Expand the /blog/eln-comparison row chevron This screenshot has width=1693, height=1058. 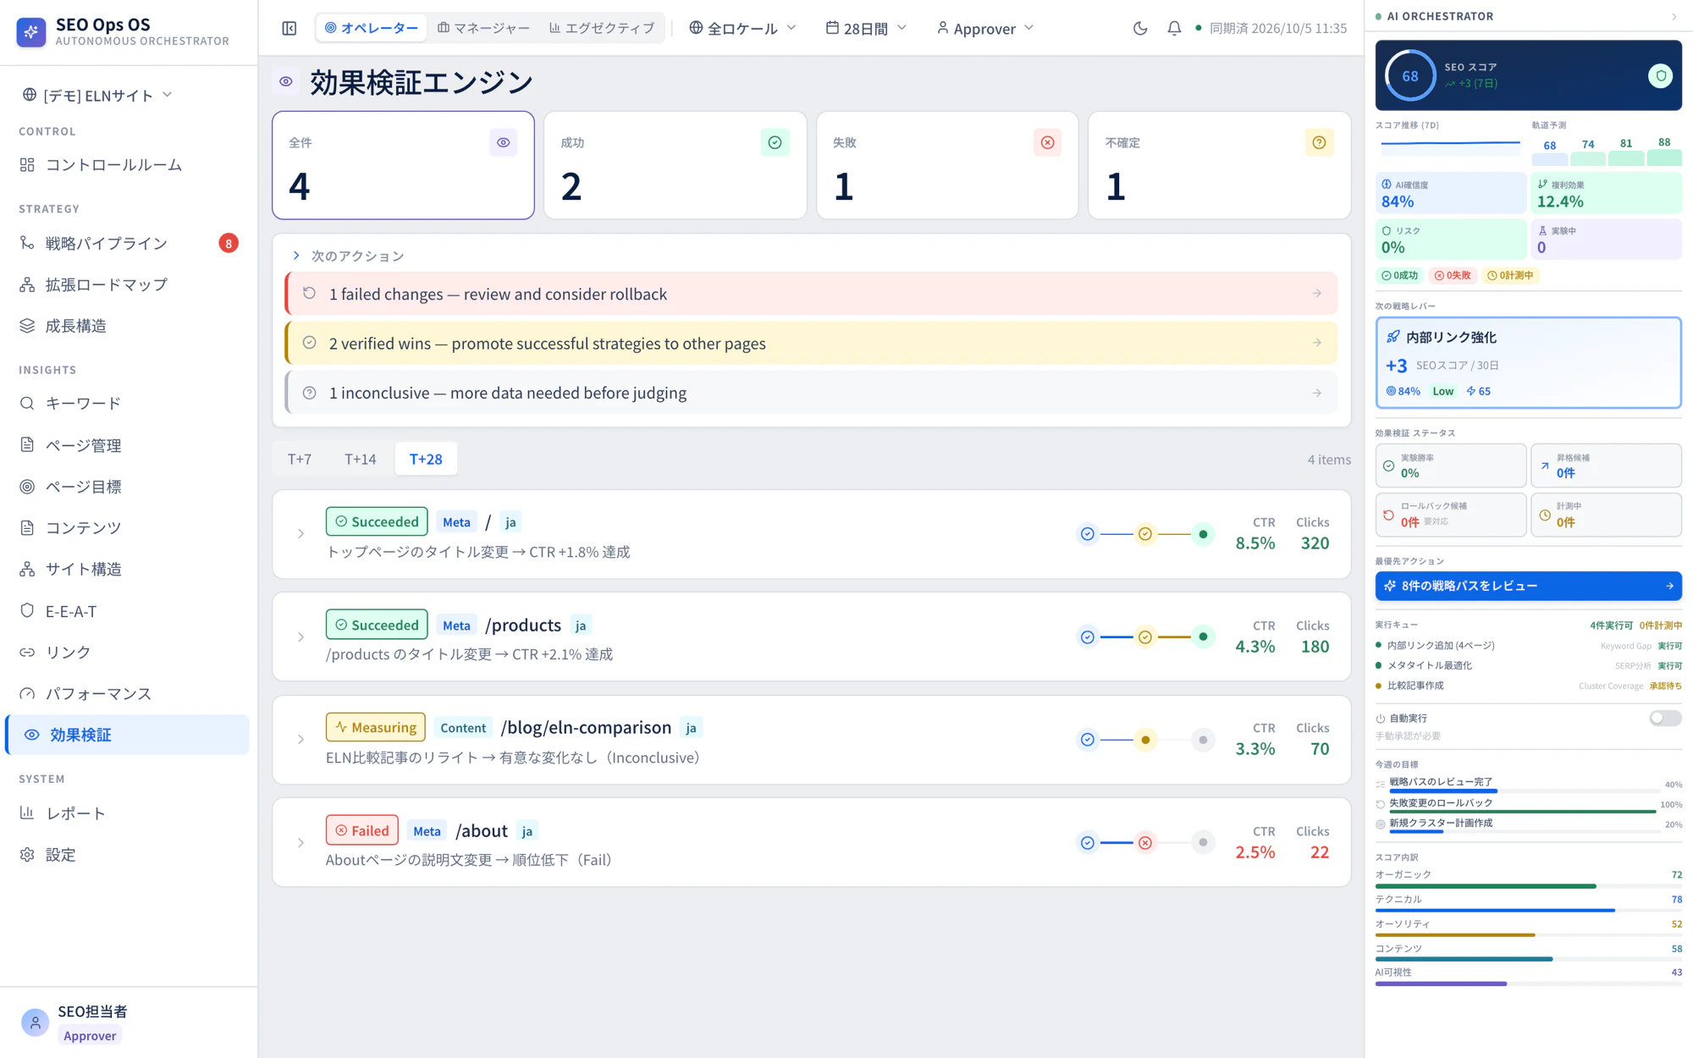pos(301,740)
